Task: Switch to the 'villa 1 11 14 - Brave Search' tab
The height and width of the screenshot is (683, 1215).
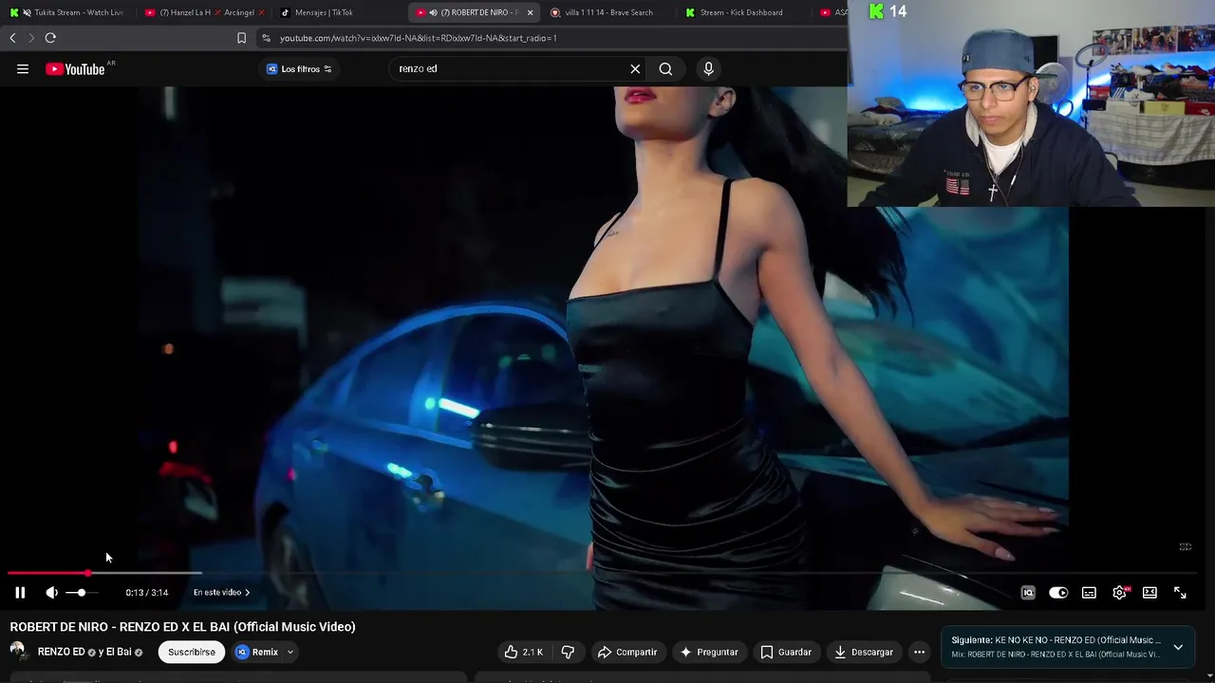Action: (x=608, y=12)
